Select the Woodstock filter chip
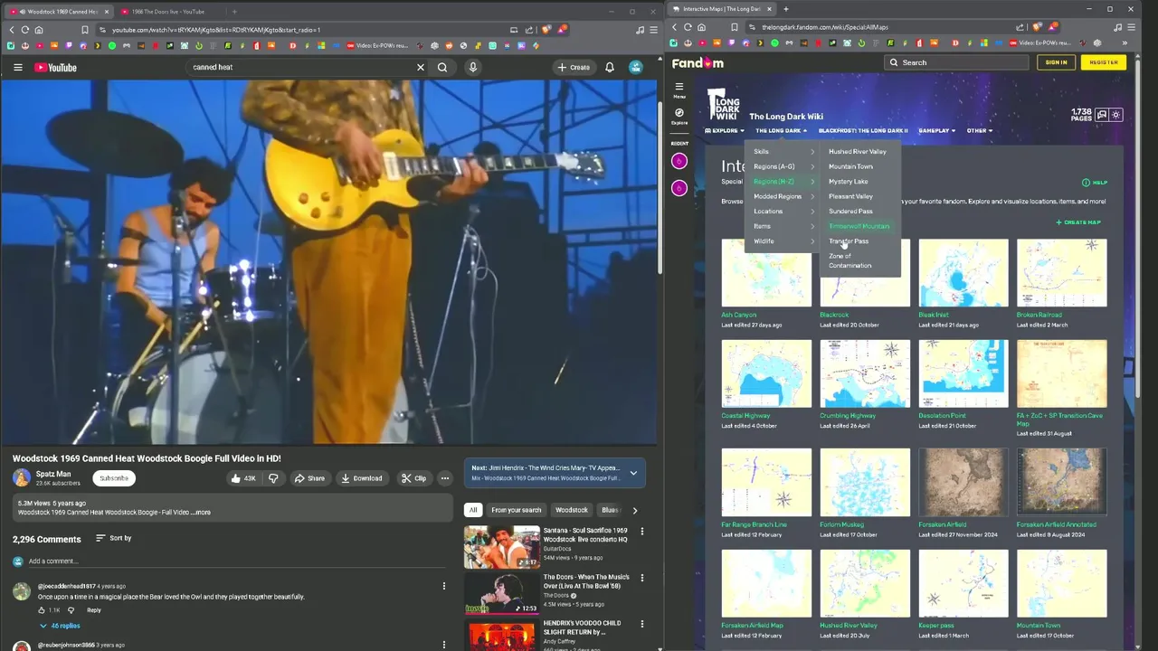Image resolution: width=1158 pixels, height=651 pixels. (572, 510)
